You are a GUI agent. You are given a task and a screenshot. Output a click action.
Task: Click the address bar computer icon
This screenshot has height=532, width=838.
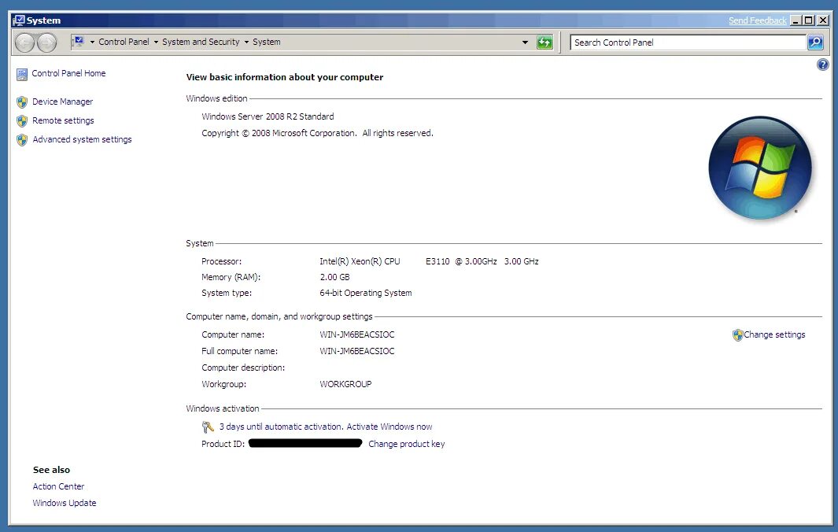(x=79, y=42)
